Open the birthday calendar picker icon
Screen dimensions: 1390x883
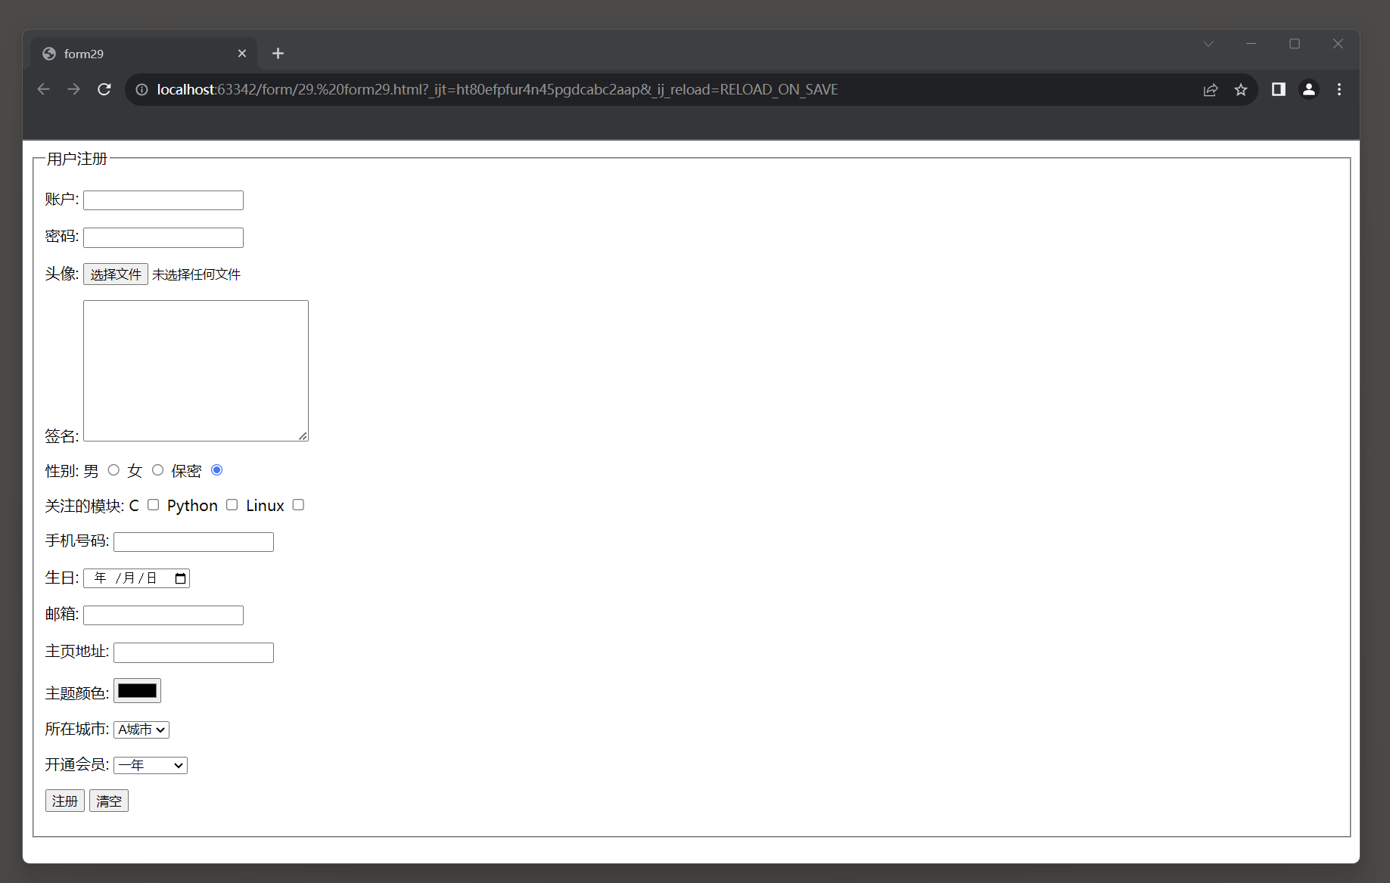pos(180,578)
